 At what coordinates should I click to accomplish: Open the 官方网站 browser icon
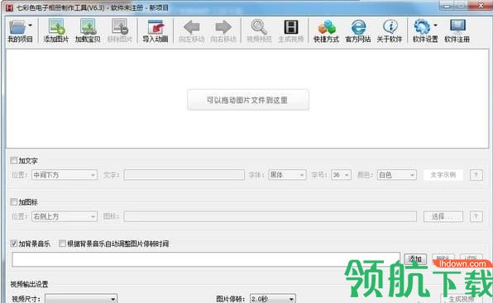tap(358, 27)
